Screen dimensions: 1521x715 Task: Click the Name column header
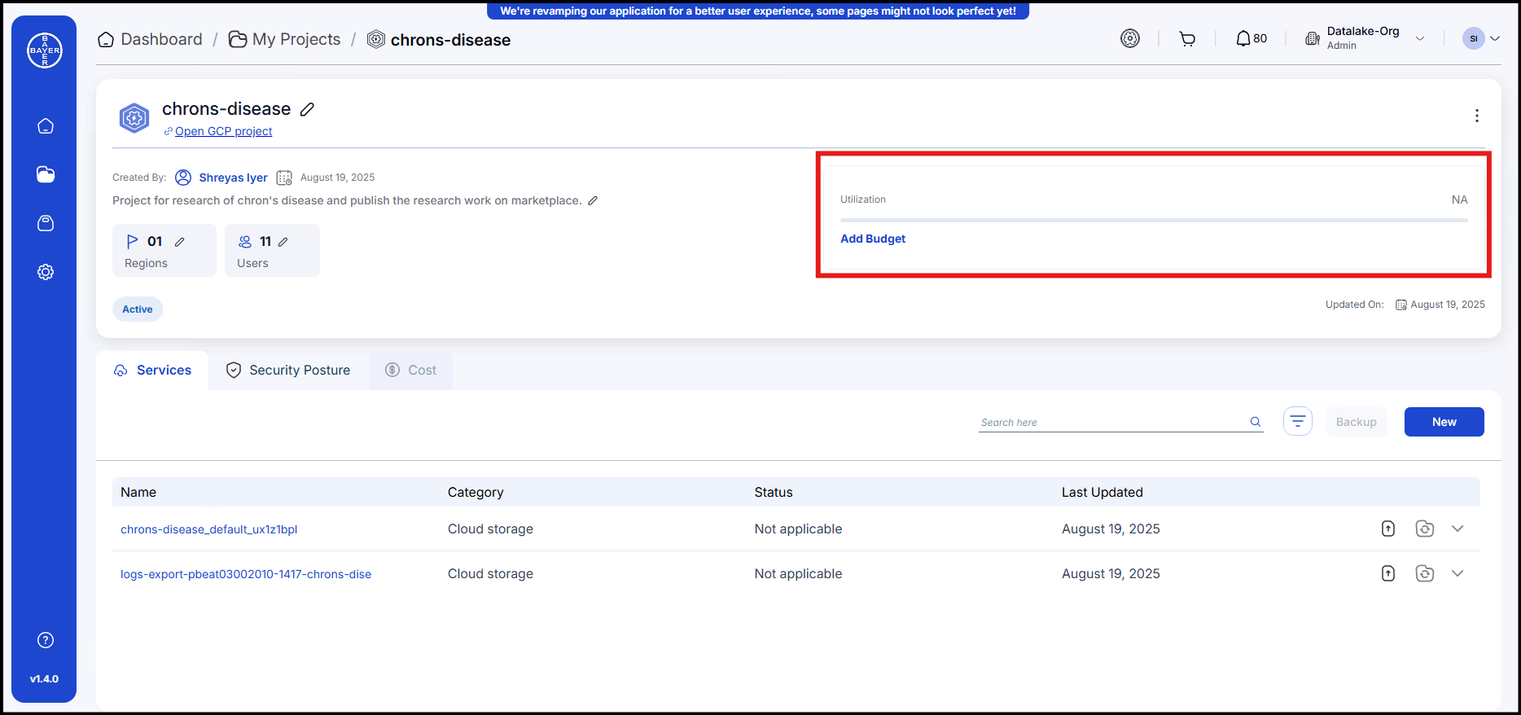pos(138,492)
